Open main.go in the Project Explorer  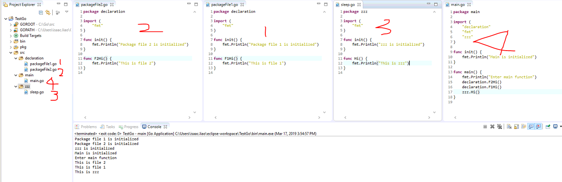tap(36, 81)
